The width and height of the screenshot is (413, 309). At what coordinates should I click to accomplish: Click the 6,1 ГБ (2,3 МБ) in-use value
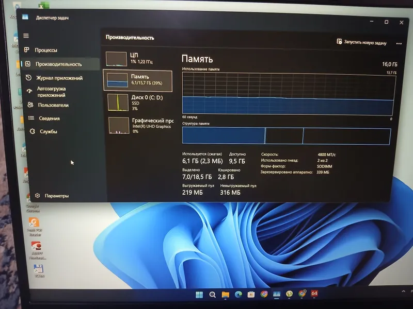tap(202, 161)
